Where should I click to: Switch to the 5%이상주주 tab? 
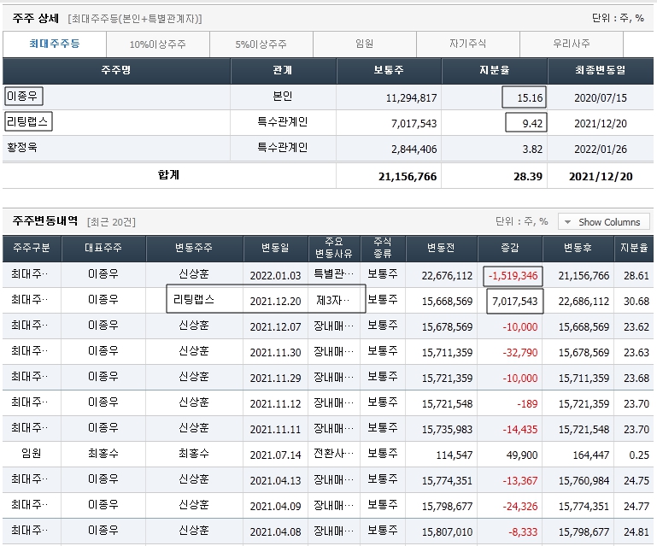[x=261, y=44]
